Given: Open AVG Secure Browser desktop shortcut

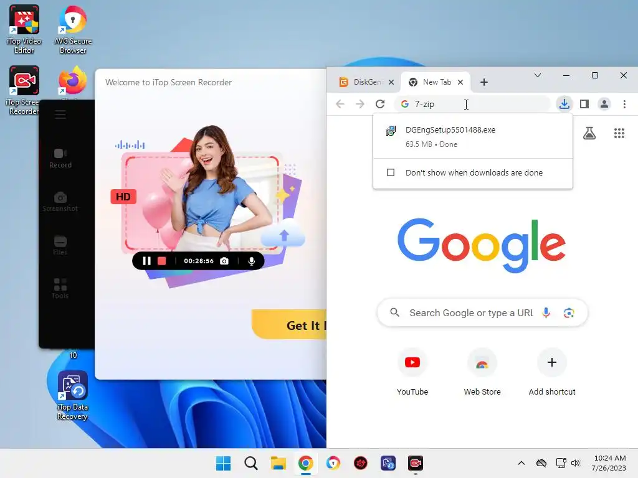Looking at the screenshot, I should [x=73, y=29].
